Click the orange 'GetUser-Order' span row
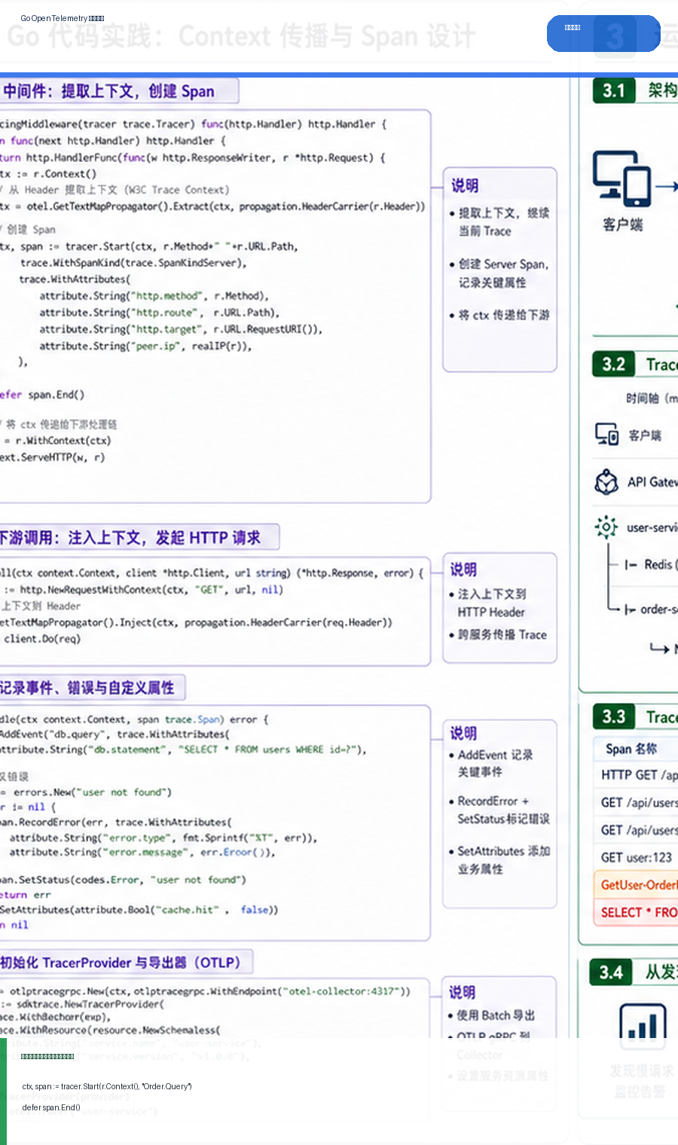 [637, 885]
